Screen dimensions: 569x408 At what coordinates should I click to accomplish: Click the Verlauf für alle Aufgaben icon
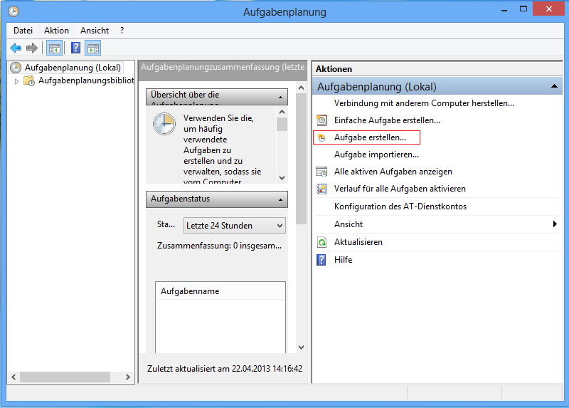321,189
